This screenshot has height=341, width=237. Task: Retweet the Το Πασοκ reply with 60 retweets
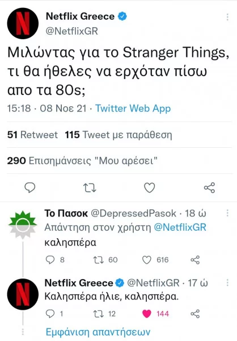pyautogui.click(x=99, y=260)
